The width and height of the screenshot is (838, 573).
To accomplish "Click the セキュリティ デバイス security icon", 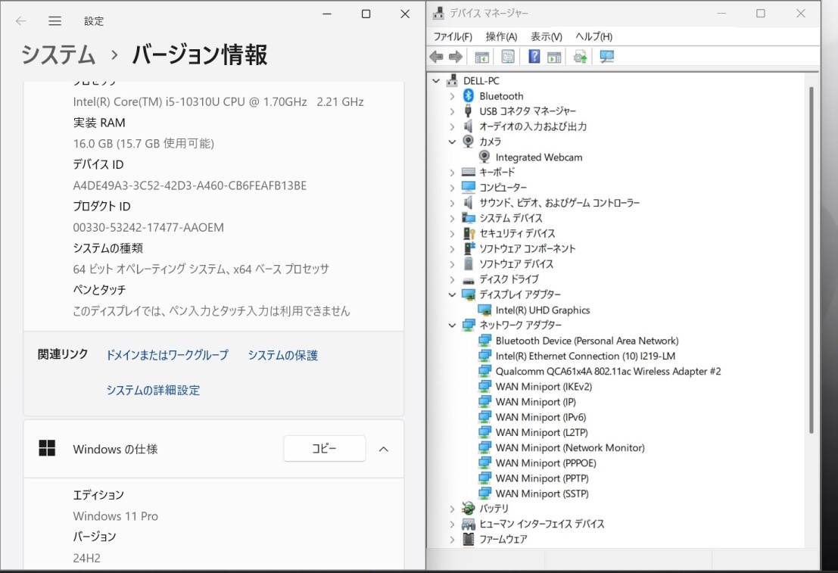I will (x=469, y=233).
